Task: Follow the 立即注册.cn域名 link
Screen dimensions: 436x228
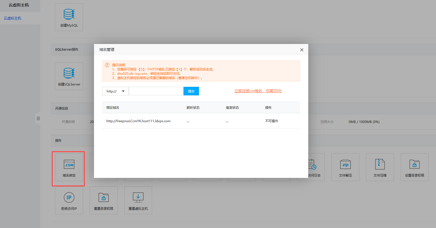Action: tap(258, 91)
